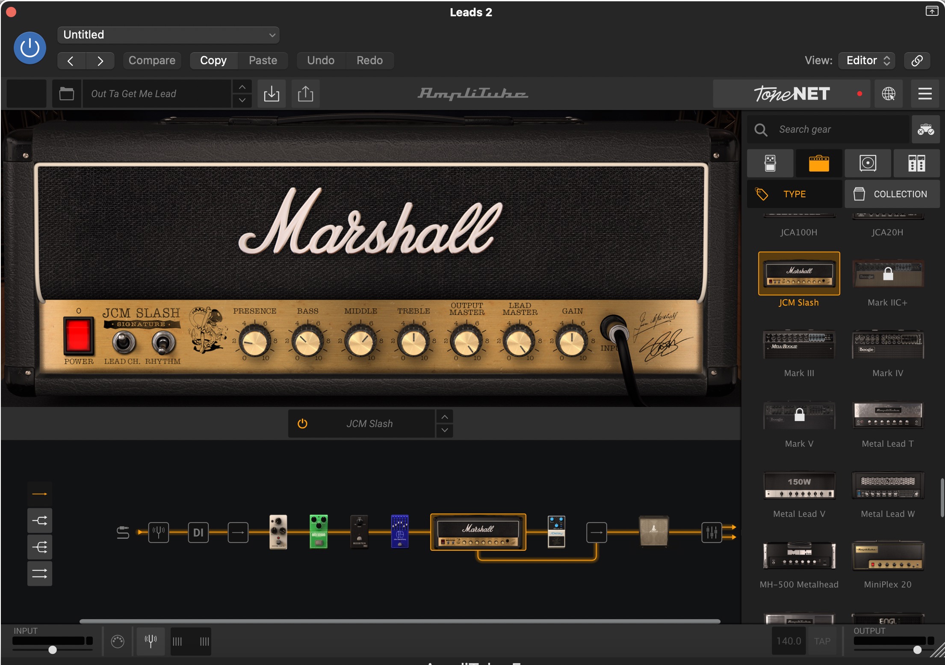945x665 pixels.
Task: Select the amplifier gear category
Action: 819,163
